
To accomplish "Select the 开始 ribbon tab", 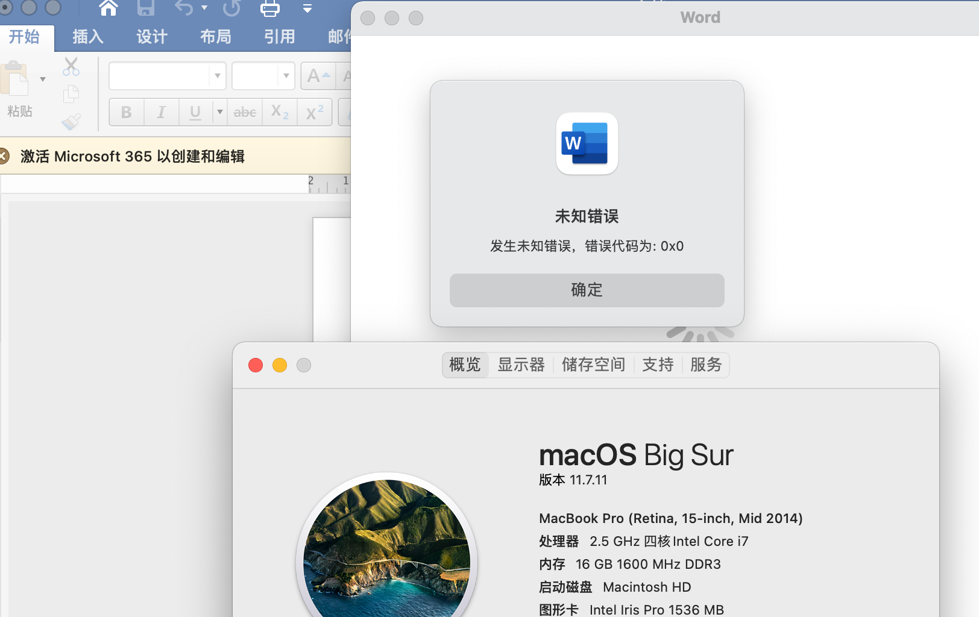I will tap(24, 37).
